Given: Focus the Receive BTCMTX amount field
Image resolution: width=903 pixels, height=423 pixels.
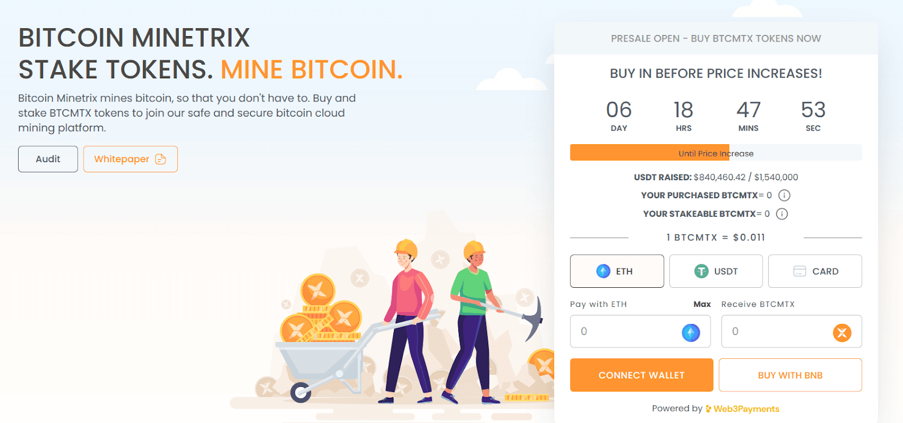Looking at the screenshot, I should coord(791,331).
